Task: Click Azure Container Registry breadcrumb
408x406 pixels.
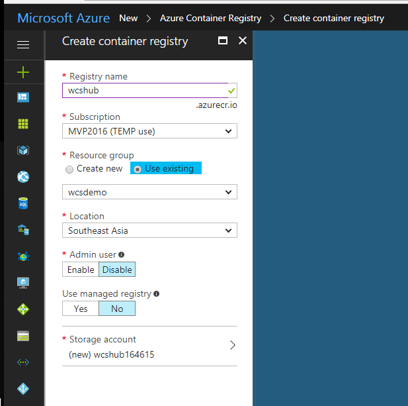Action: pyautogui.click(x=210, y=18)
